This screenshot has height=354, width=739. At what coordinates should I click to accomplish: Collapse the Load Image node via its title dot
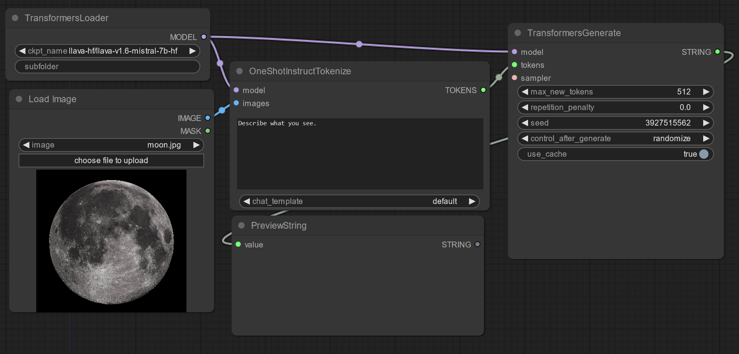click(19, 99)
